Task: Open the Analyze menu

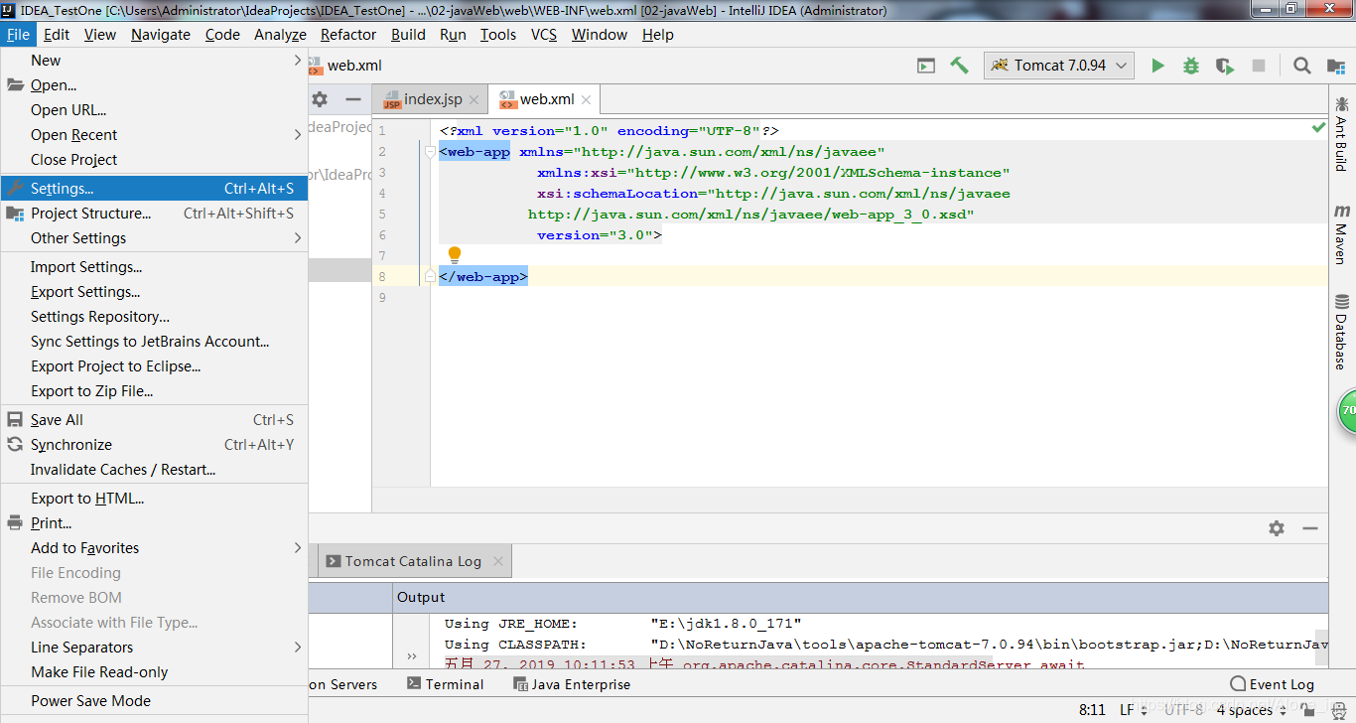Action: [280, 35]
